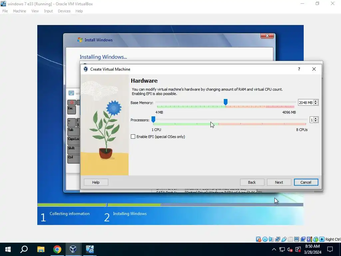This screenshot has width=341, height=256.
Task: Open the Windows Start menu
Action: click(x=8, y=249)
